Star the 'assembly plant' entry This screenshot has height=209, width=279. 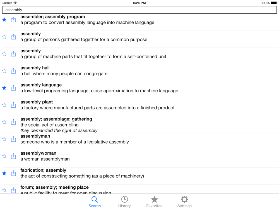[4, 105]
